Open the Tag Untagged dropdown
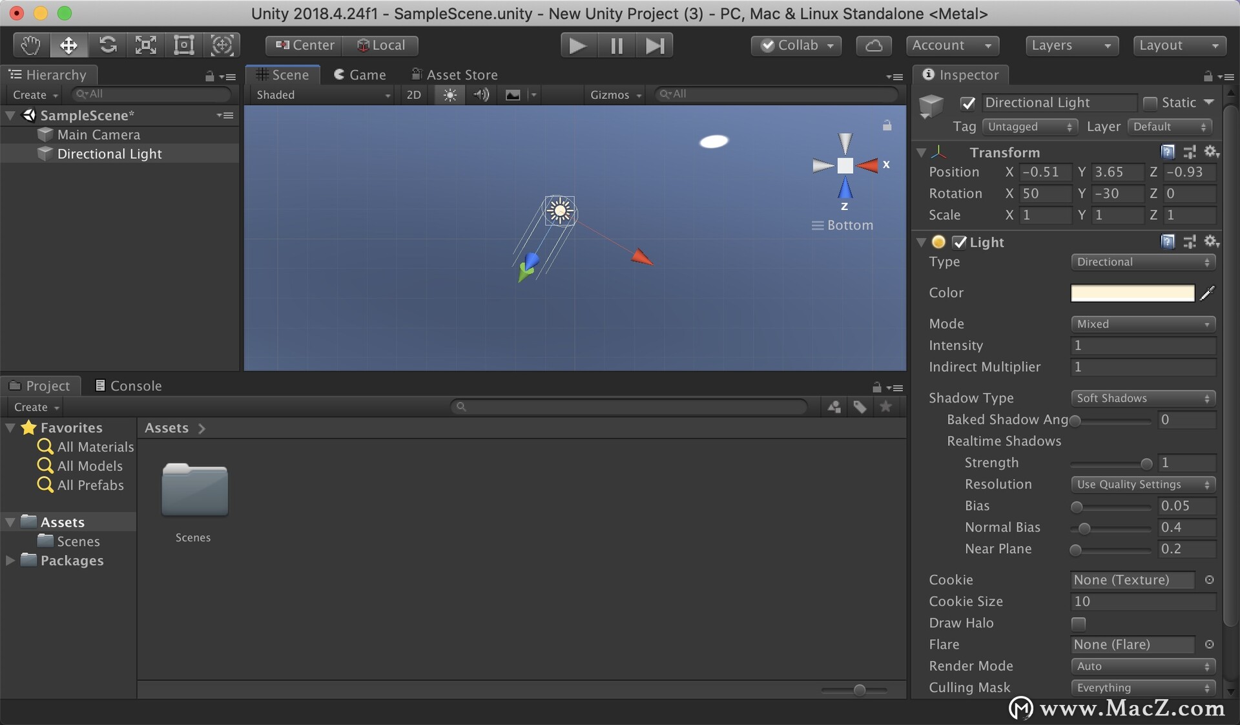This screenshot has width=1240, height=725. (1029, 127)
